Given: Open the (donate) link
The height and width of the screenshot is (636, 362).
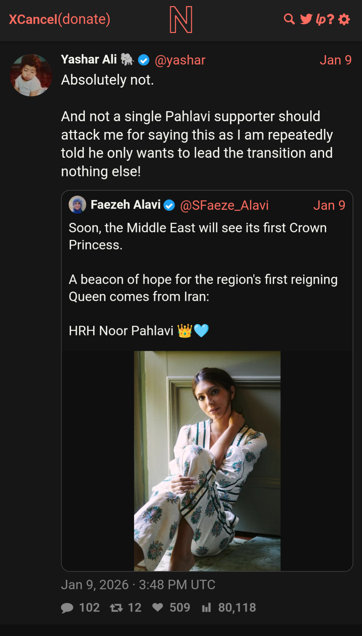Looking at the screenshot, I should (84, 19).
